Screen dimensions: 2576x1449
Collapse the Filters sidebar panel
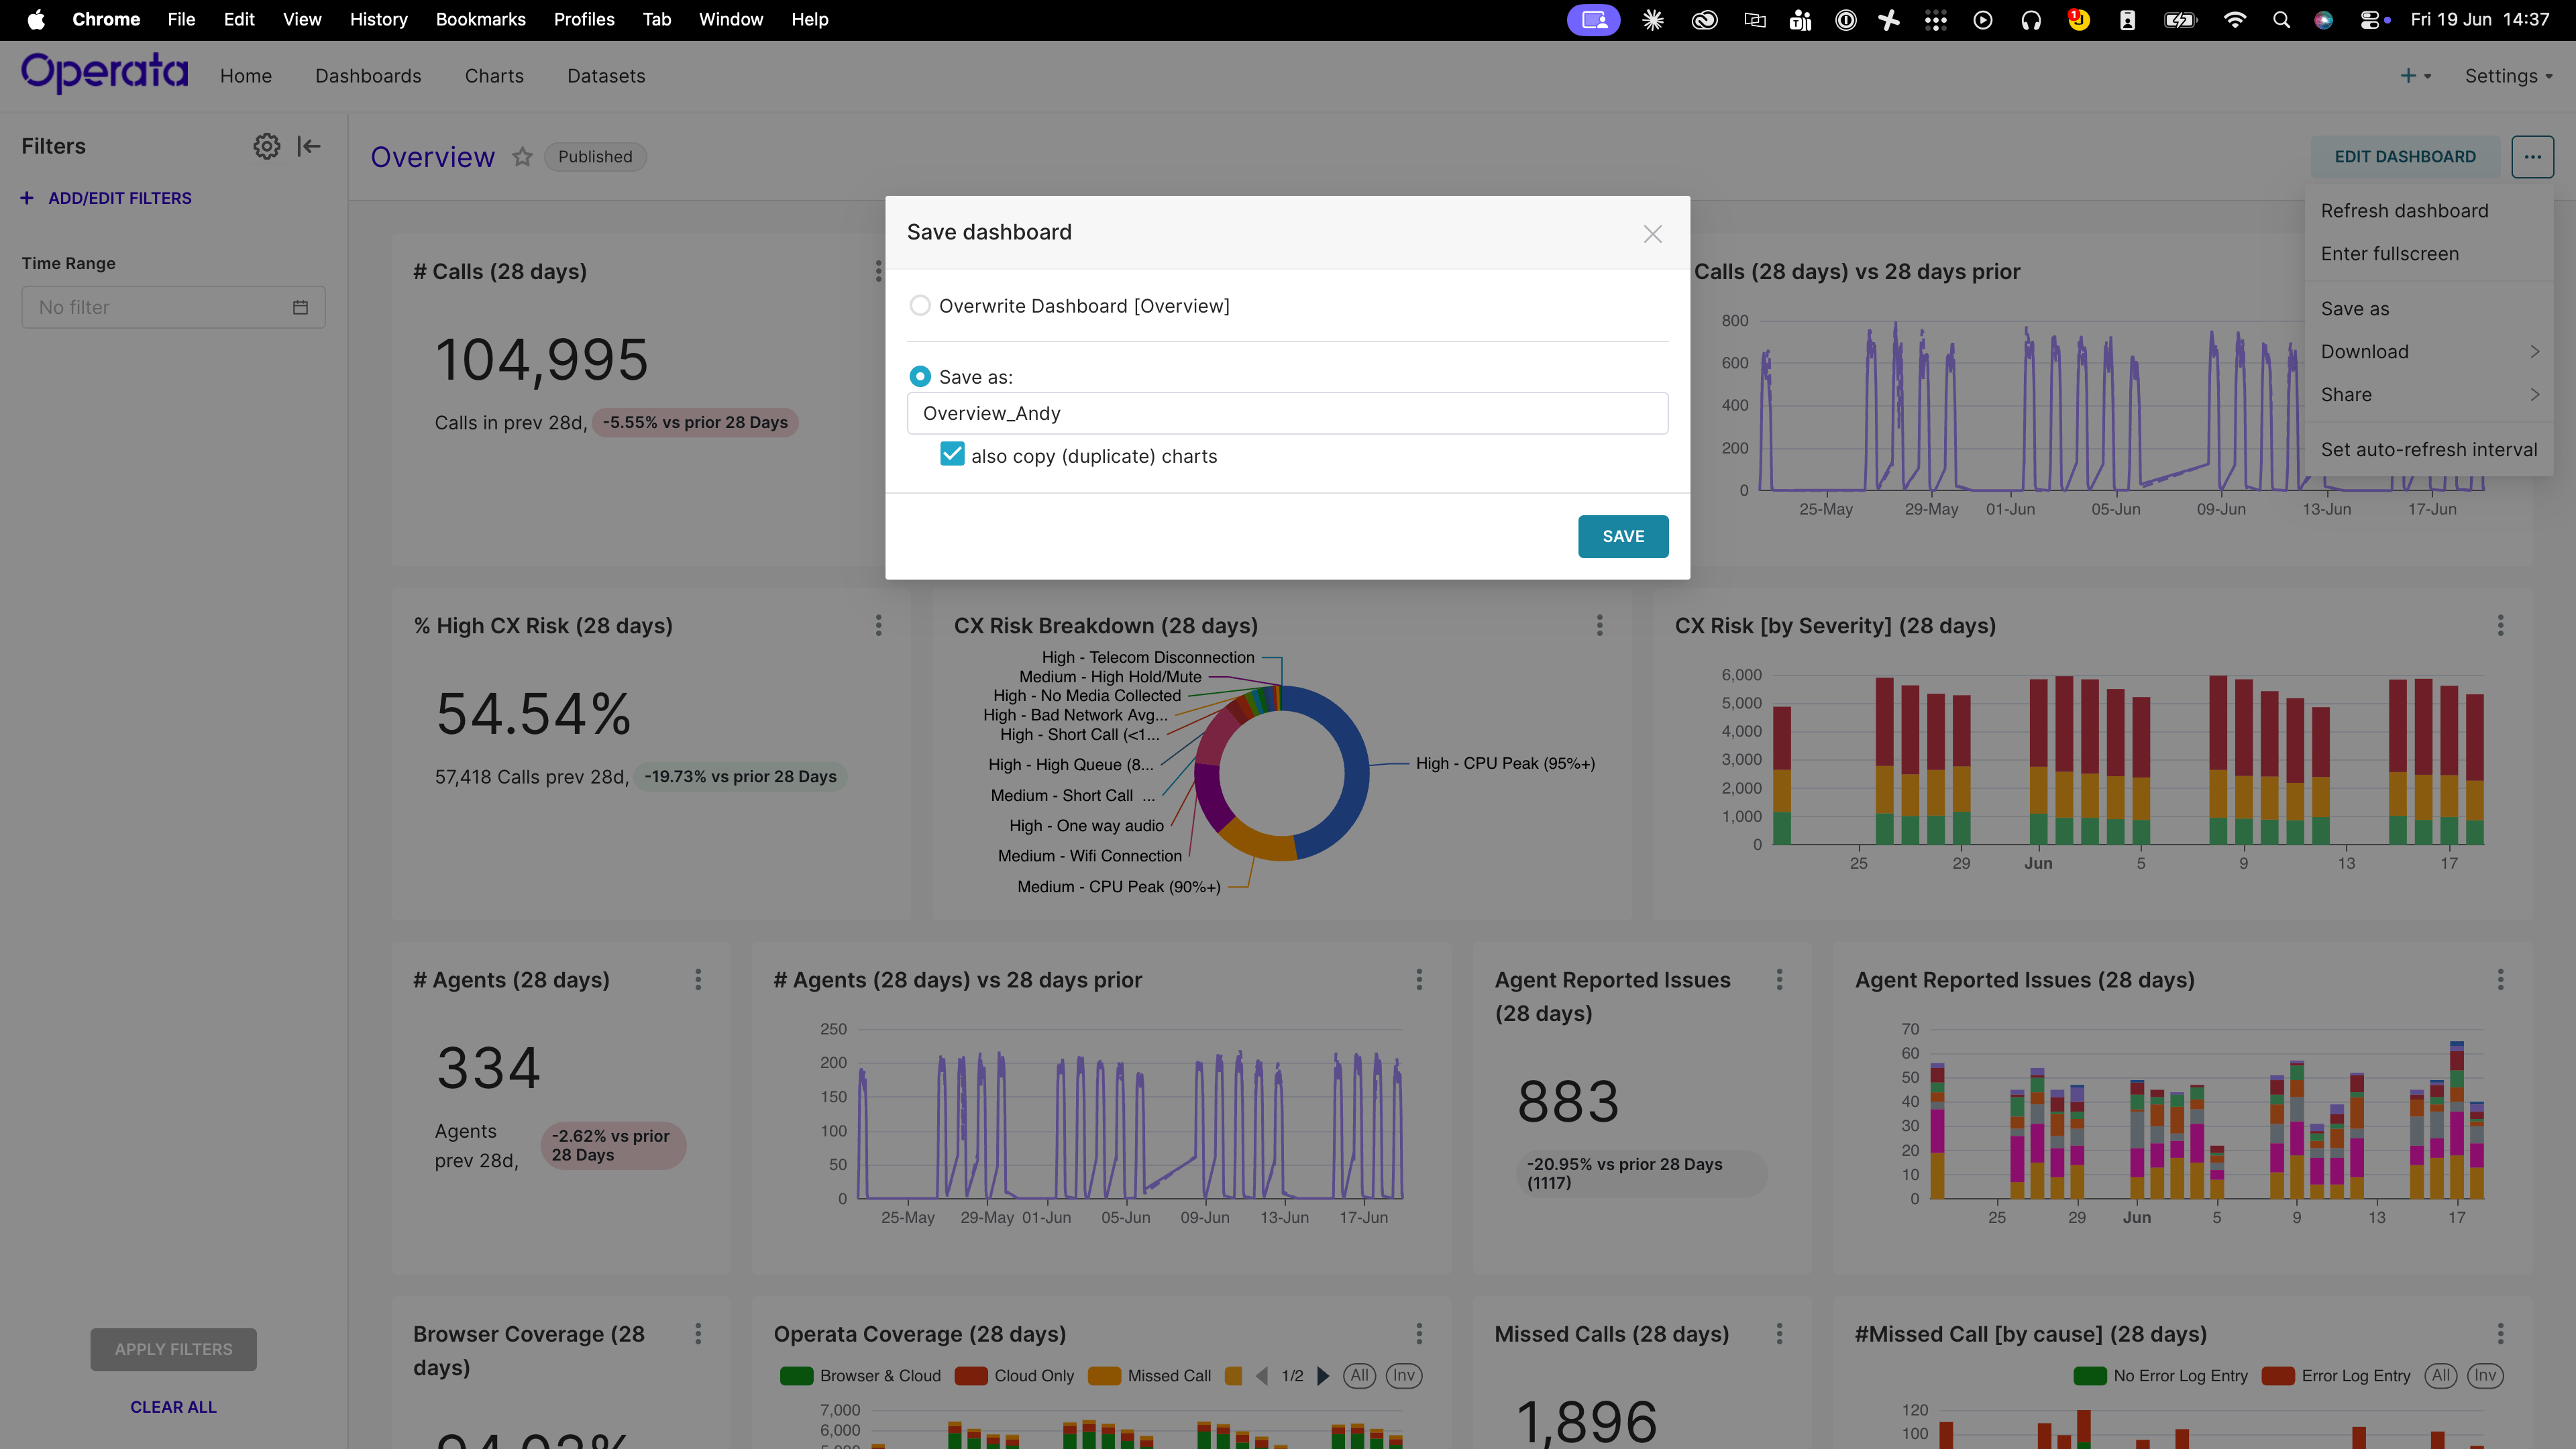[309, 146]
